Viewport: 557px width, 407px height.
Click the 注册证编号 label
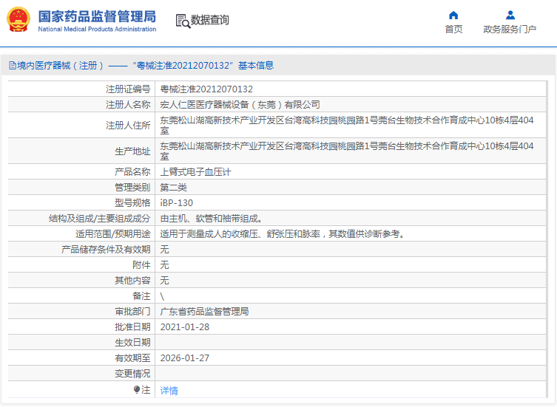point(128,89)
